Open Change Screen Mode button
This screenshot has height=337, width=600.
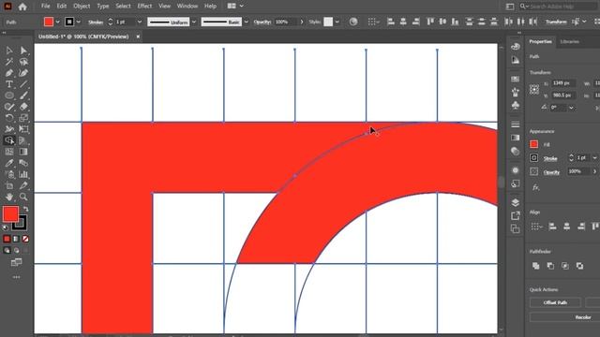(16, 262)
